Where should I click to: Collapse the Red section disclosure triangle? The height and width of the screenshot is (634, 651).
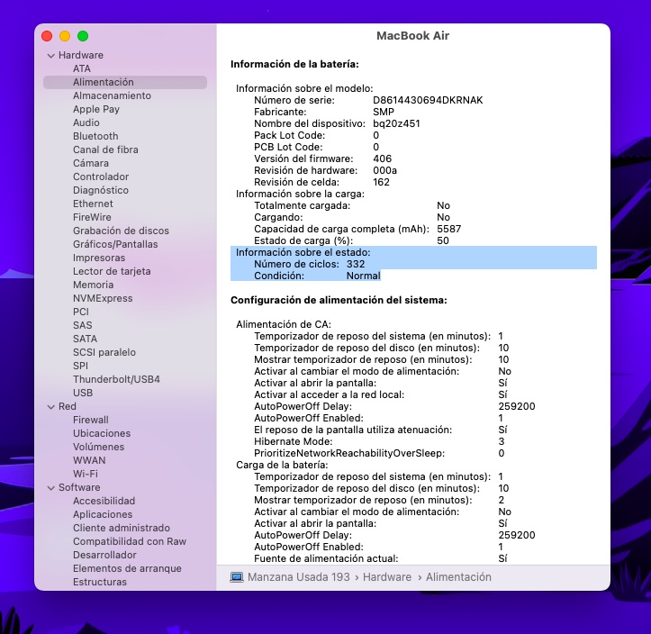coord(50,407)
